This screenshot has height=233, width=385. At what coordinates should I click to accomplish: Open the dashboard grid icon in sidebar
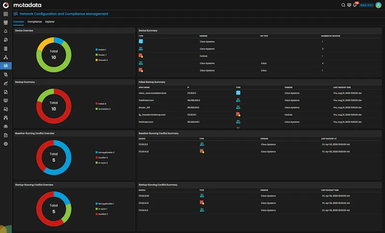coord(6,14)
